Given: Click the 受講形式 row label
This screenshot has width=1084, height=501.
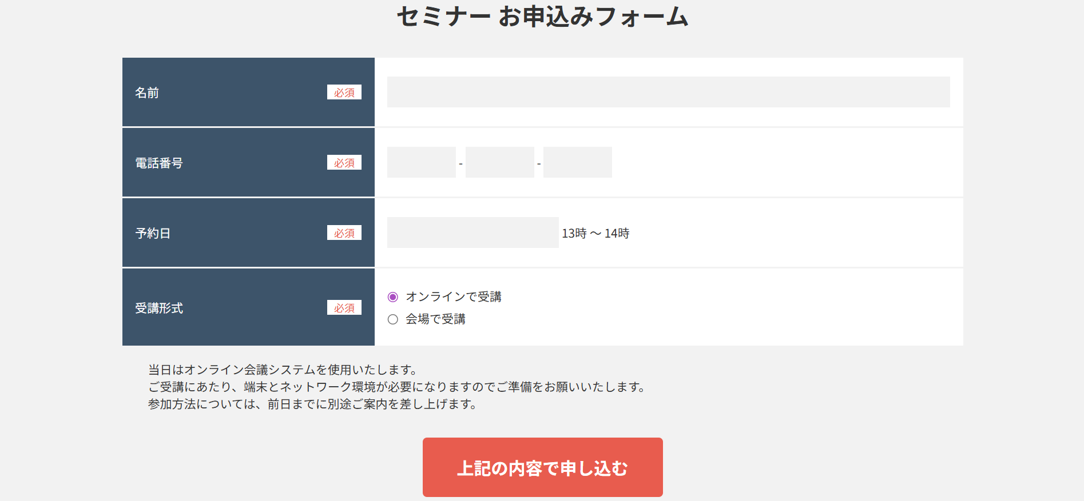Looking at the screenshot, I should click(x=159, y=308).
